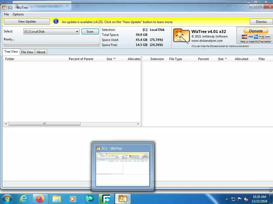Screen dimensions: 273x204
Task: Click the Extension column header
Action: point(157,59)
